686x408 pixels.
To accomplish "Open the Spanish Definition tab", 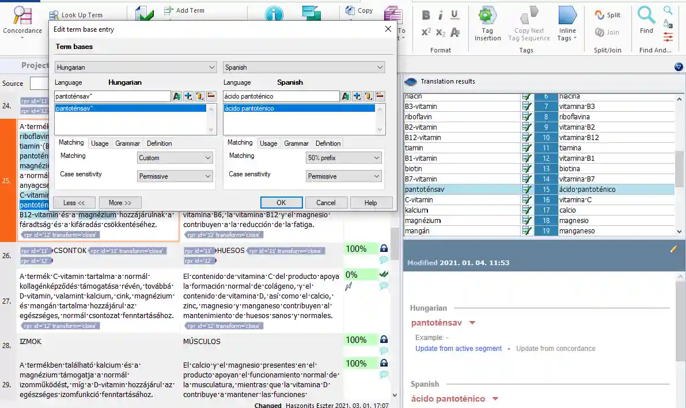I will 328,143.
